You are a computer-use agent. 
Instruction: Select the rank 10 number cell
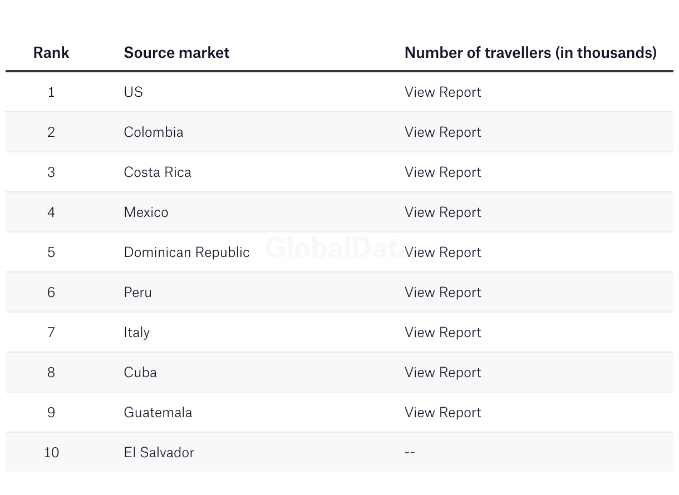(x=51, y=452)
